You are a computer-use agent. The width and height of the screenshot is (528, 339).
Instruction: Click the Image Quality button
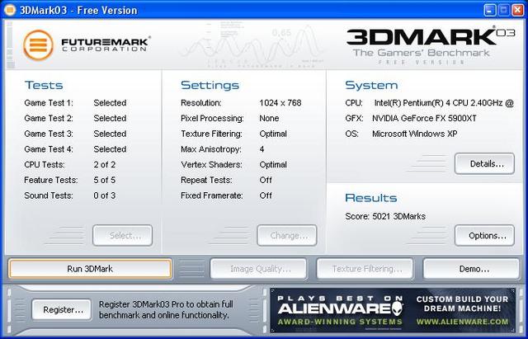260,269
